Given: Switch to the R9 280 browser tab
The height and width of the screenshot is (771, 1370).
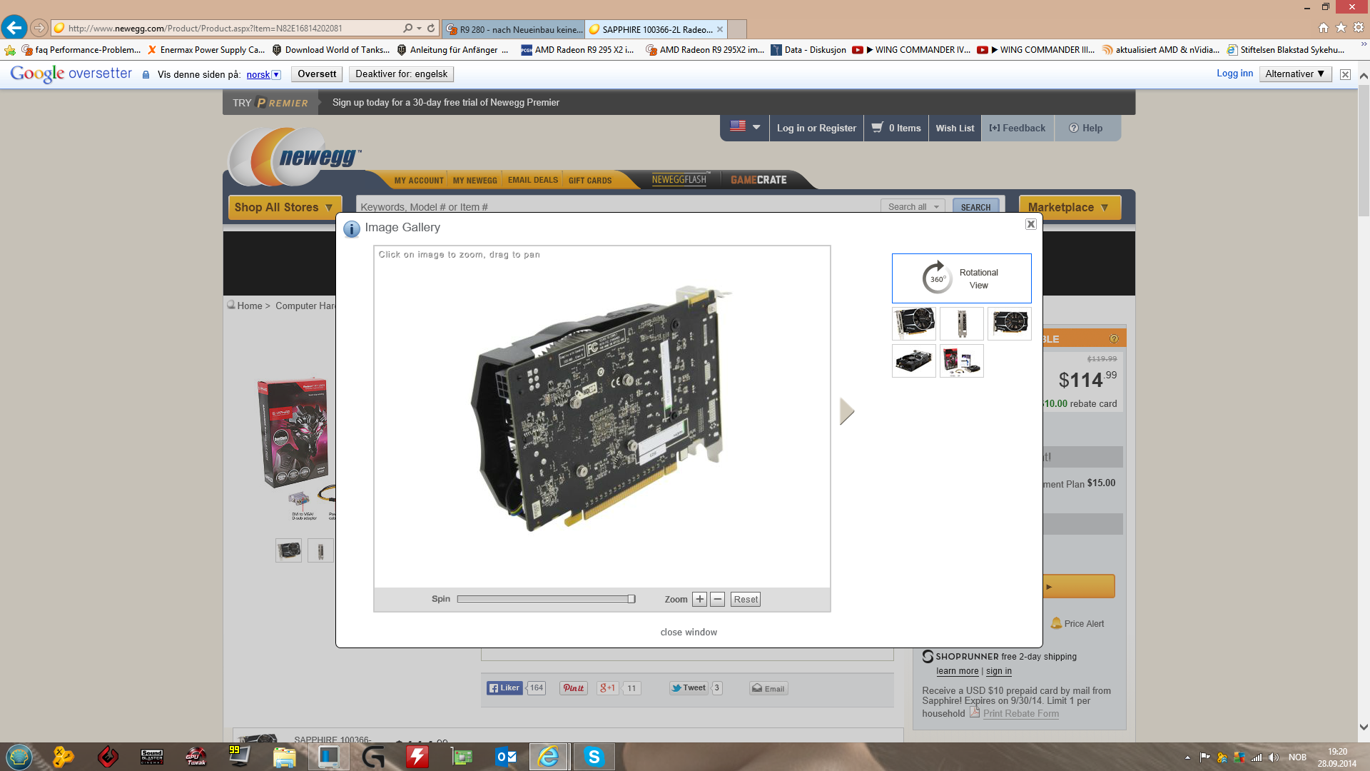Looking at the screenshot, I should [514, 29].
